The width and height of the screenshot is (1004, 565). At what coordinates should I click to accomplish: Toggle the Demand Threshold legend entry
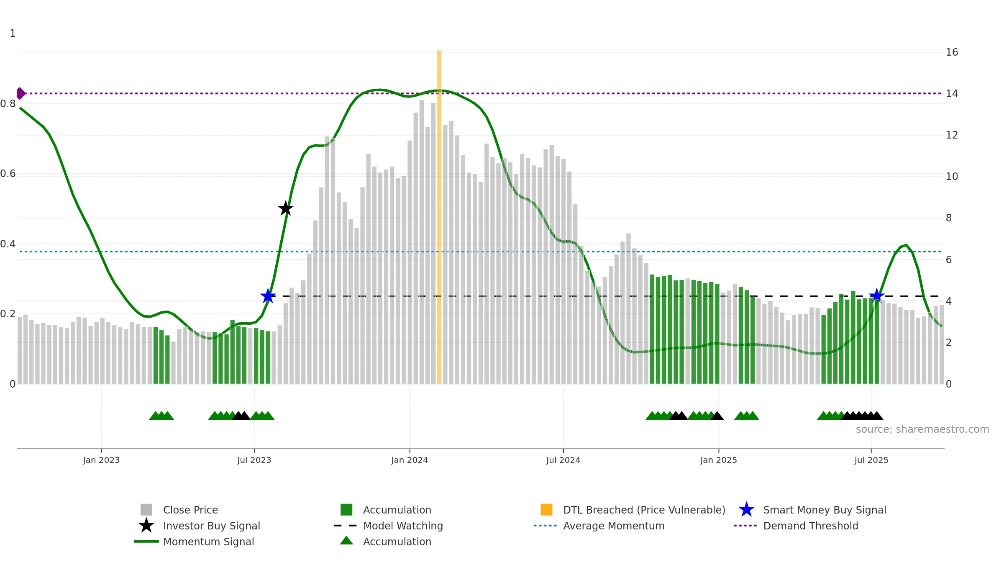pos(796,526)
